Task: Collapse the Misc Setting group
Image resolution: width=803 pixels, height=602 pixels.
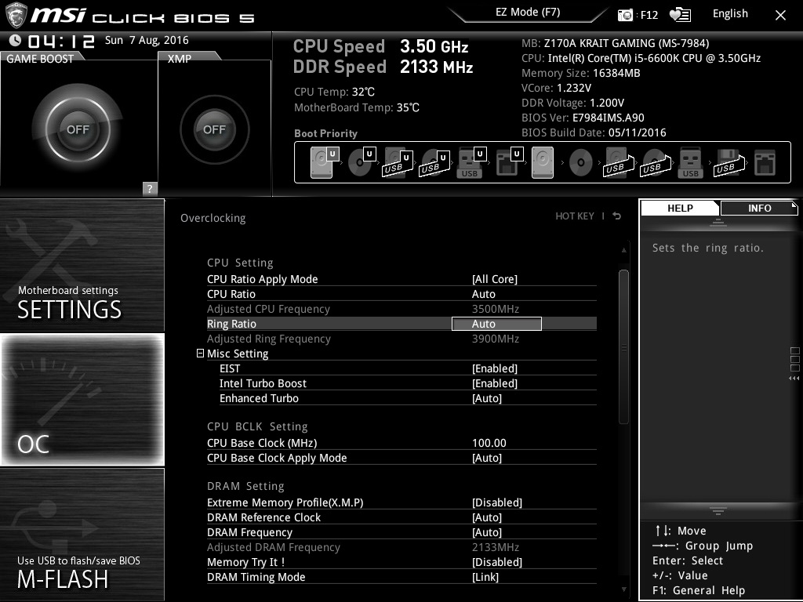Action: [x=200, y=354]
